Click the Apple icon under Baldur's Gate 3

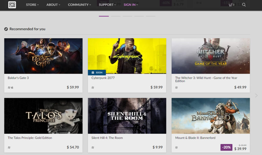(12, 87)
